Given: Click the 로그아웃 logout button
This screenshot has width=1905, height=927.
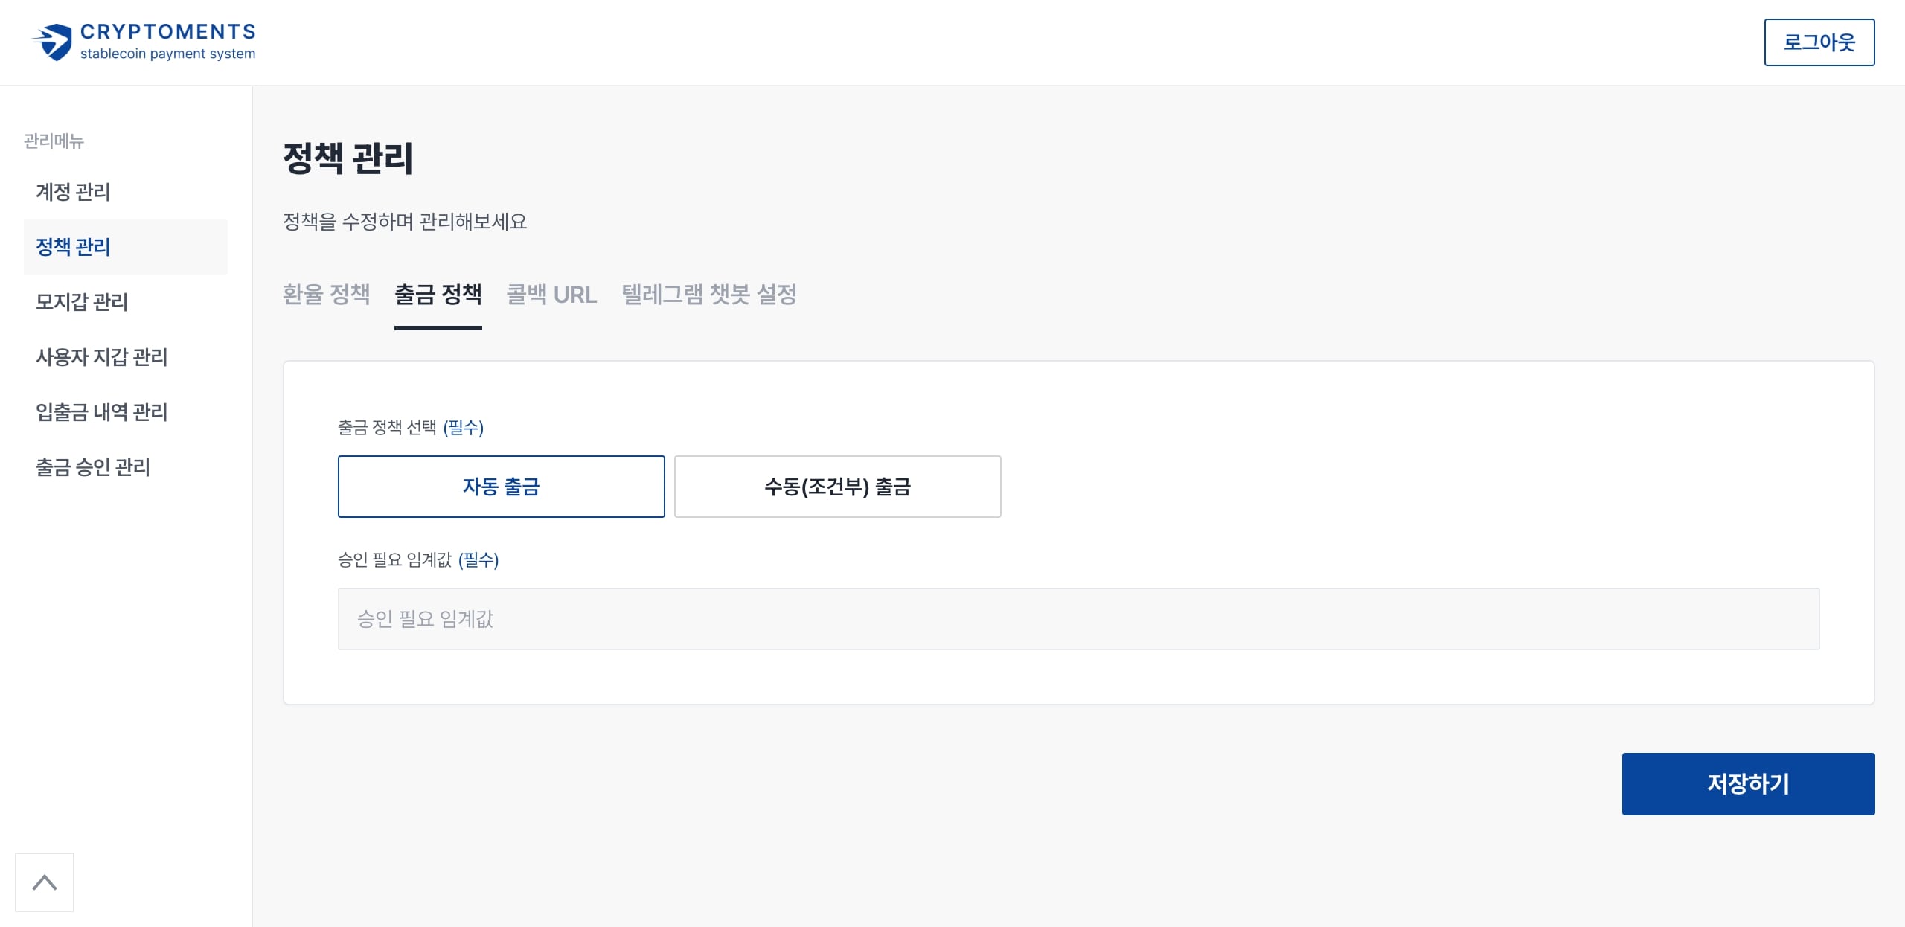Looking at the screenshot, I should click(1819, 42).
